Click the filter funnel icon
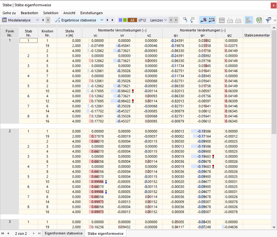 (268, 20)
